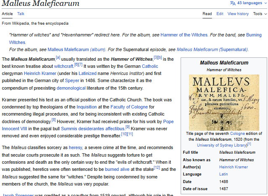Open the View history tab

click(x=238, y=14)
